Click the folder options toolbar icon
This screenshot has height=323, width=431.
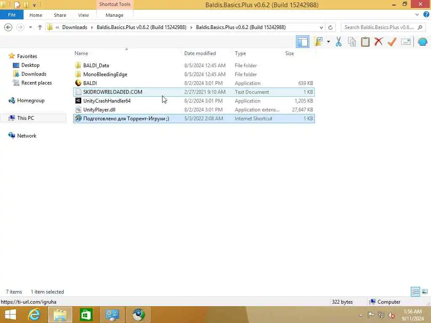pos(318,42)
